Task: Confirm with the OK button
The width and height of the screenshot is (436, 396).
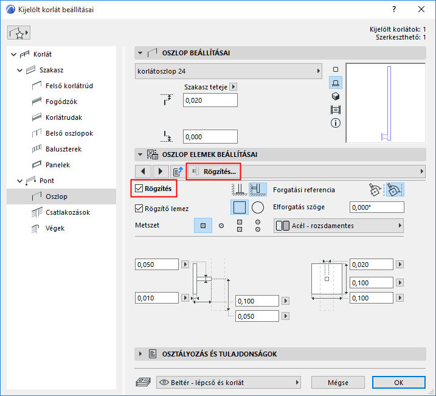Action: coord(398,383)
